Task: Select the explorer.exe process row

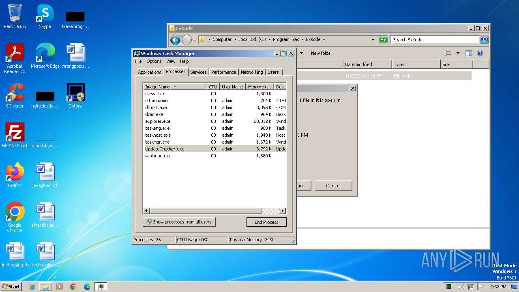Action: pos(214,121)
